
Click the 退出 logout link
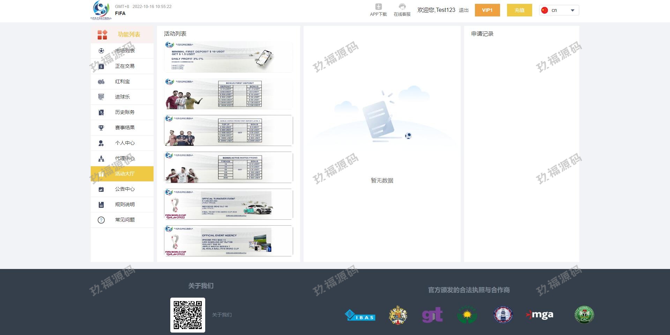pyautogui.click(x=463, y=10)
